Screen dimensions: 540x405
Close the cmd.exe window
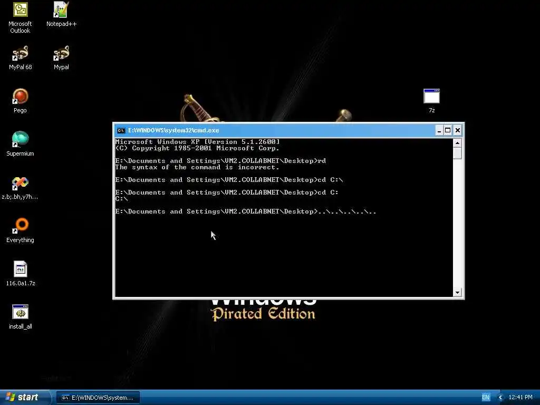tap(457, 131)
